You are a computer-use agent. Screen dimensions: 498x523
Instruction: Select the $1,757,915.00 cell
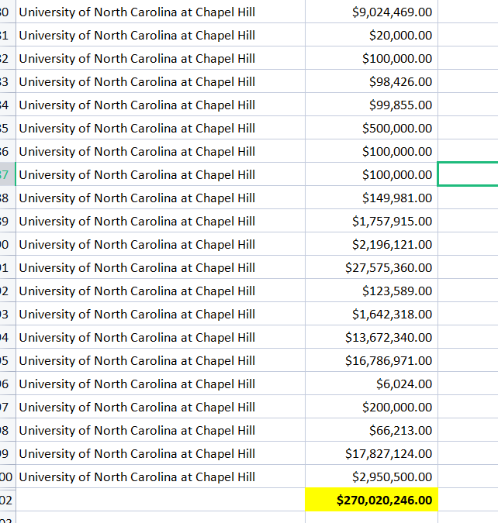371,221
